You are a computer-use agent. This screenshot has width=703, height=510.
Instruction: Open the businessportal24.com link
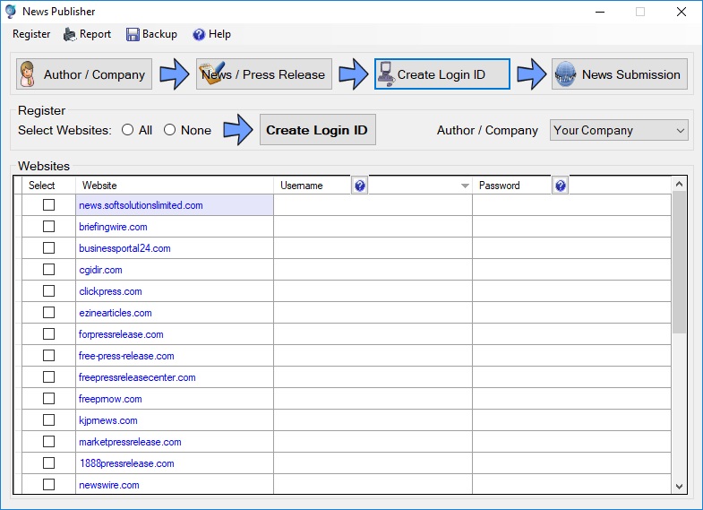124,248
